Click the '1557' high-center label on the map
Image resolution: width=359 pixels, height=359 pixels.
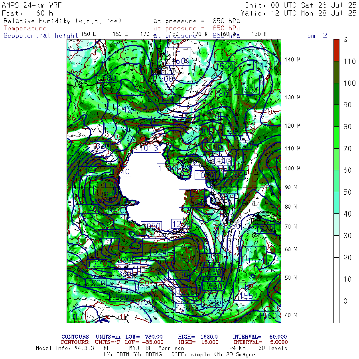tap(249, 296)
